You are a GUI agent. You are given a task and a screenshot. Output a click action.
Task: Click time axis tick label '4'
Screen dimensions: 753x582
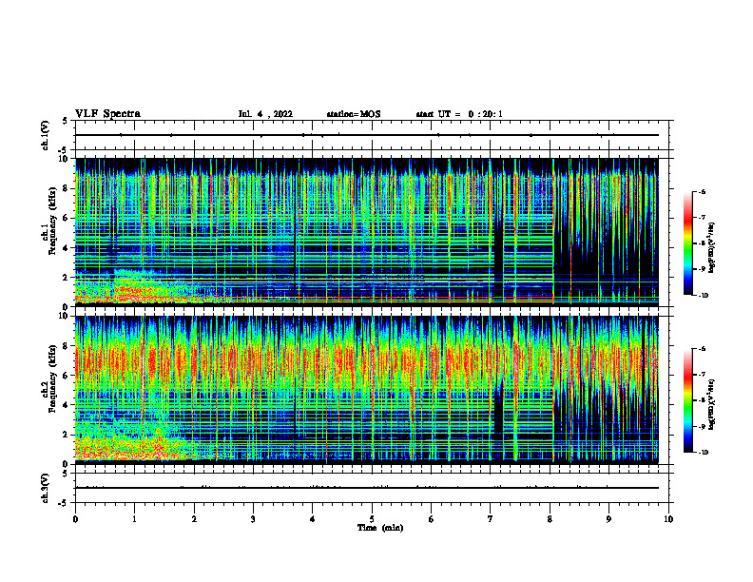pos(312,519)
